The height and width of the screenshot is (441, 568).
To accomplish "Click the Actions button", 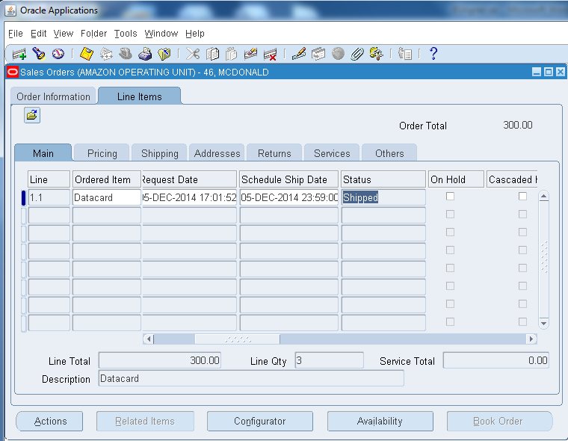I will (50, 421).
